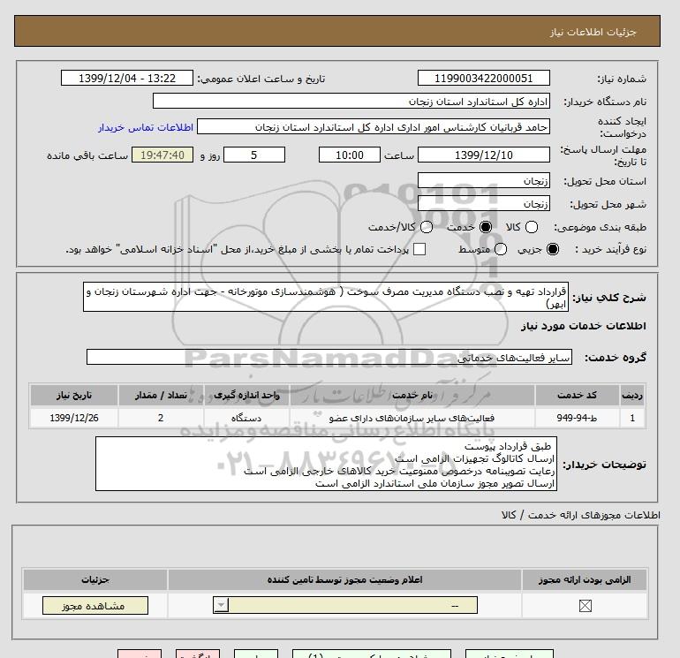This screenshot has width=680, height=658.
Task: Click the service code cell ط-94-949
Action: 577,418
